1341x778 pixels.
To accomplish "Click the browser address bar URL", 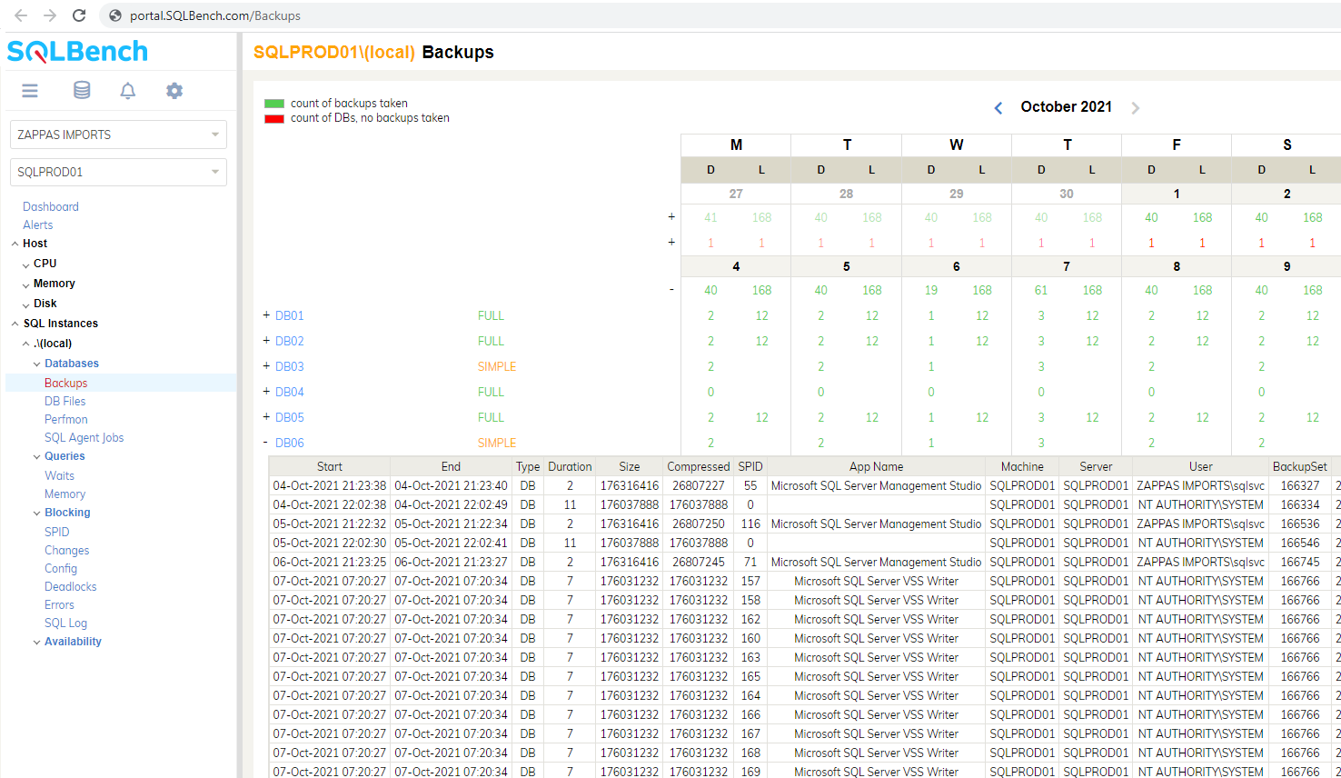I will pos(215,15).
